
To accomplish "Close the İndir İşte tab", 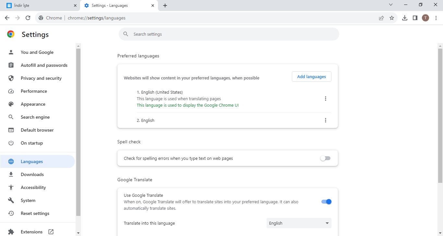I will pos(75,6).
